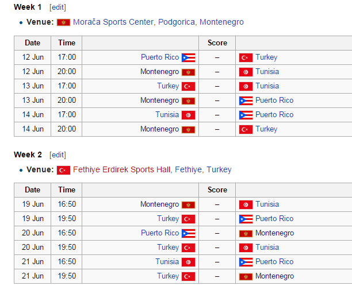
Task: Click Puerto Rico flag in 21 Jun 16:50 row
Action: point(246,262)
